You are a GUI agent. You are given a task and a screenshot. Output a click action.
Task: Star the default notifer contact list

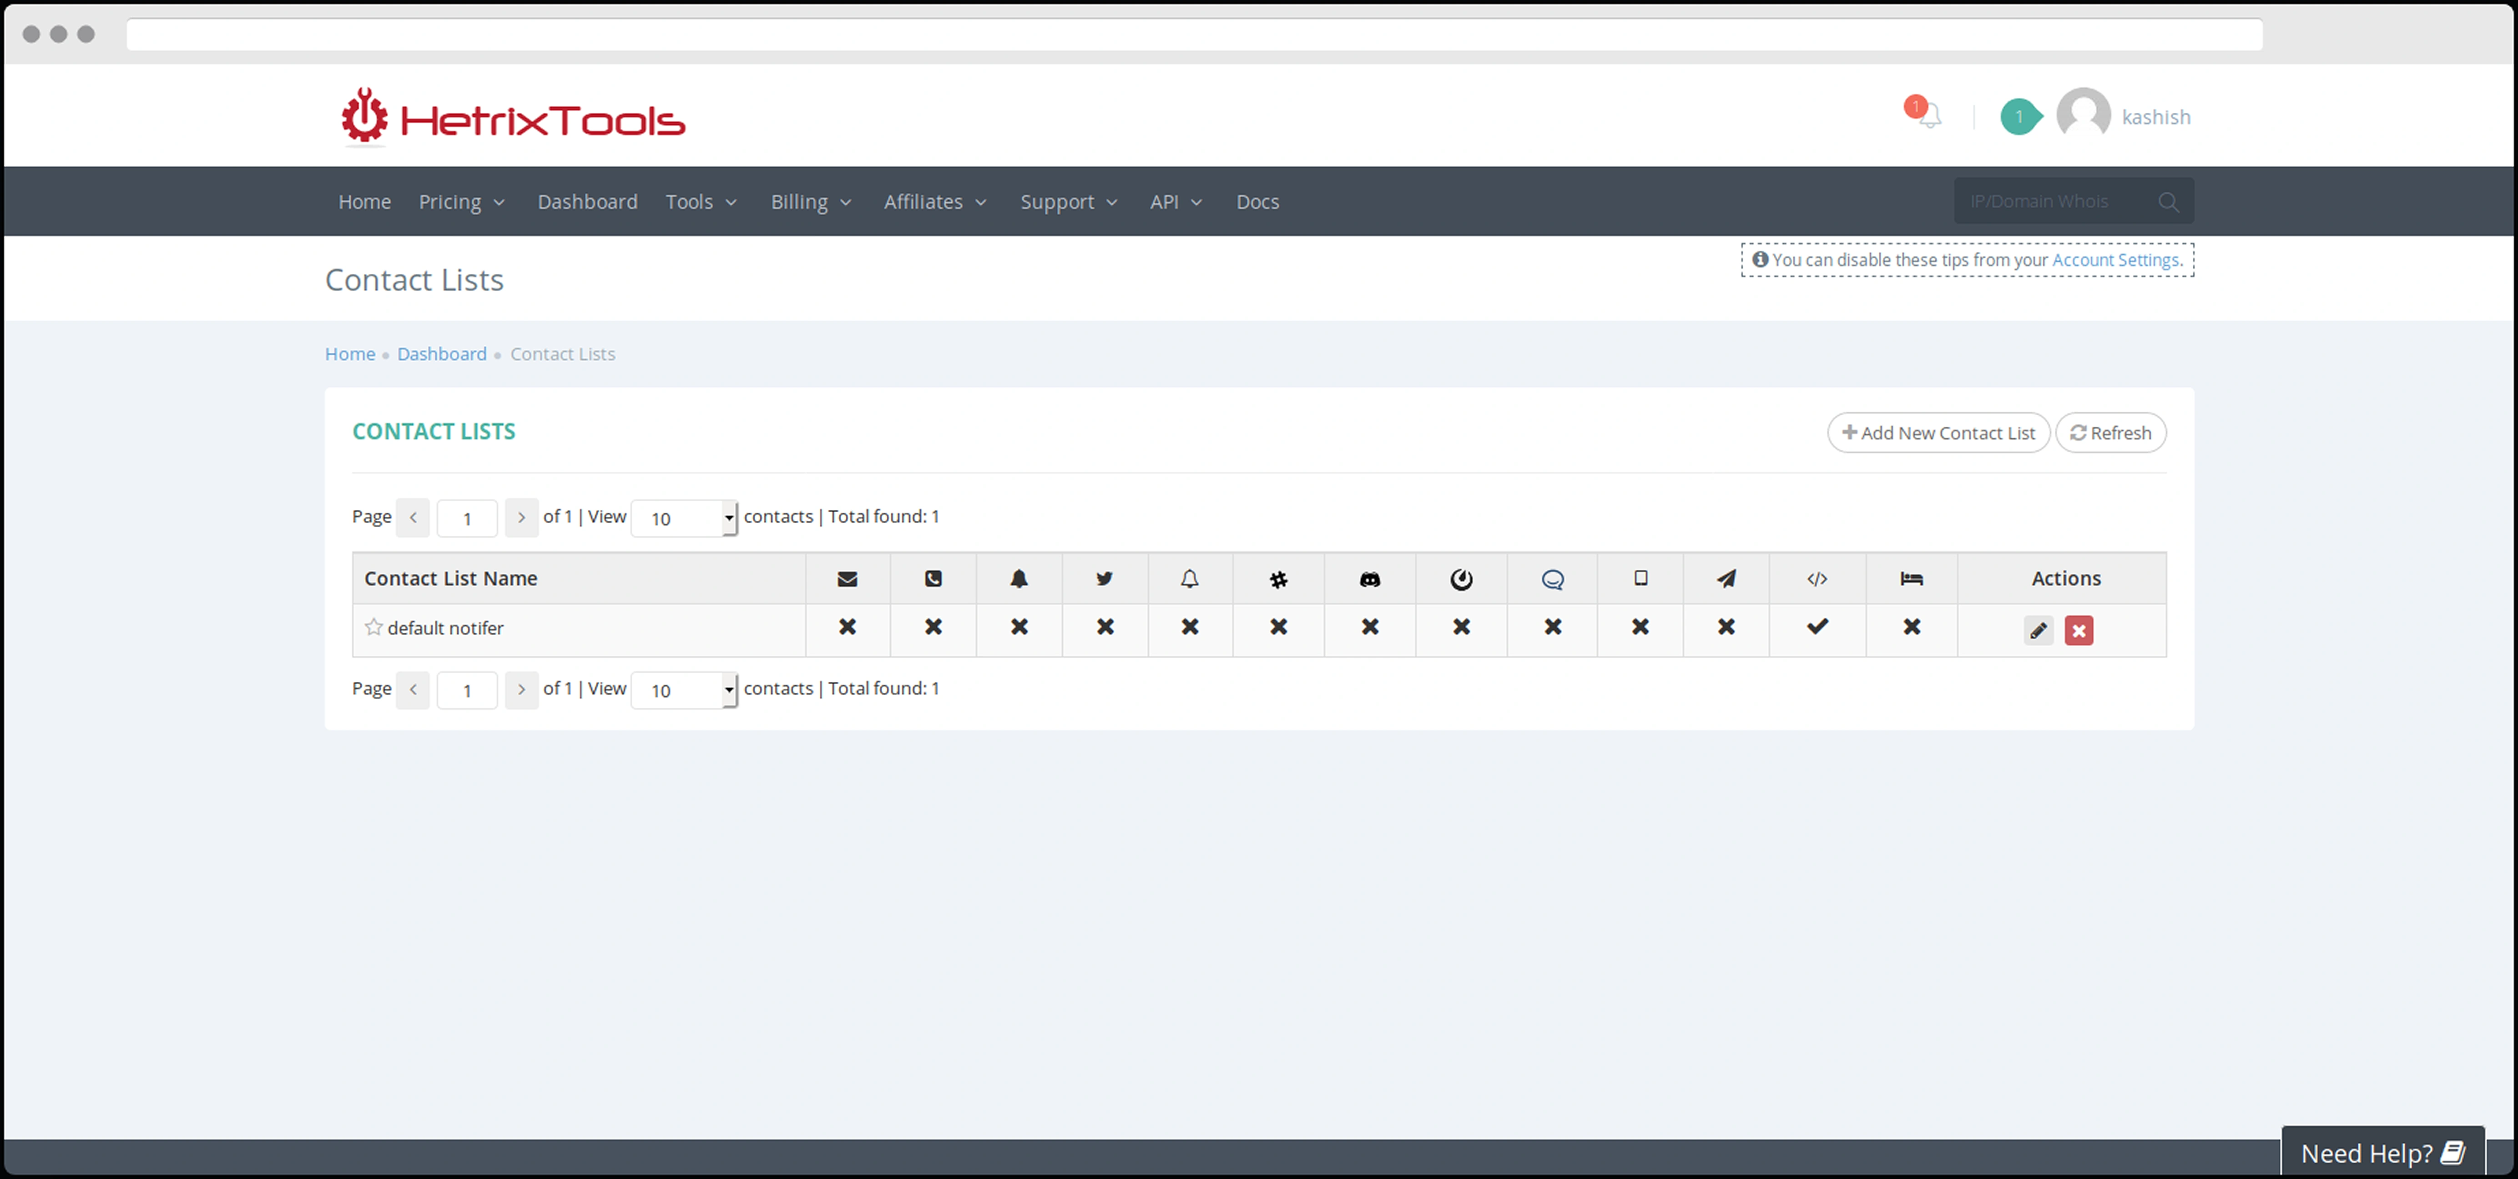coord(373,628)
